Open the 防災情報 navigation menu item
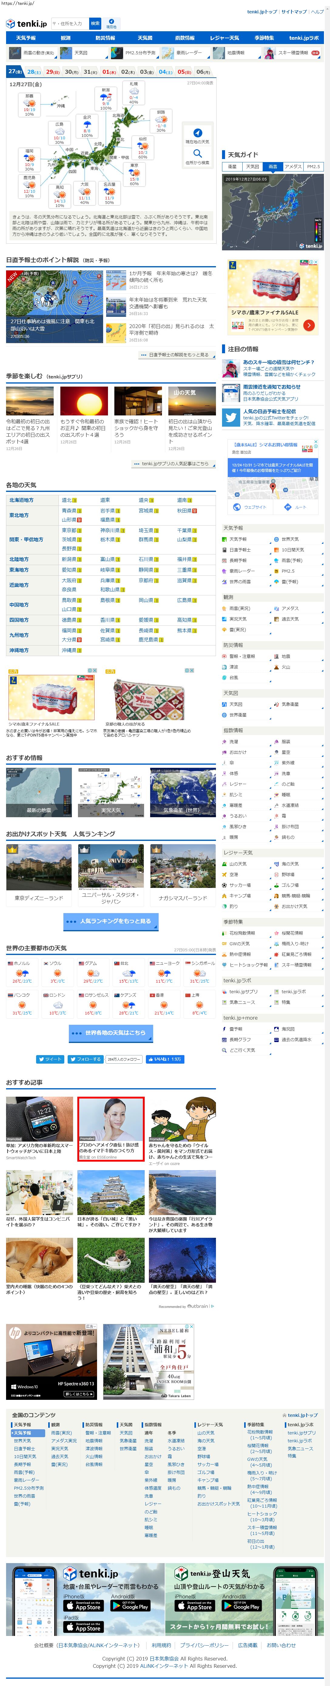The height and width of the screenshot is (1686, 330). [105, 38]
